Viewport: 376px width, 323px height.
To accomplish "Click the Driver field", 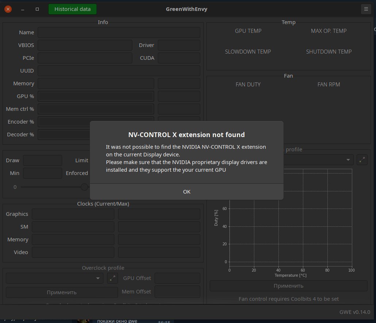I will pos(179,45).
